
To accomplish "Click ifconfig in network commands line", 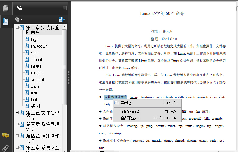I will point(132,126).
